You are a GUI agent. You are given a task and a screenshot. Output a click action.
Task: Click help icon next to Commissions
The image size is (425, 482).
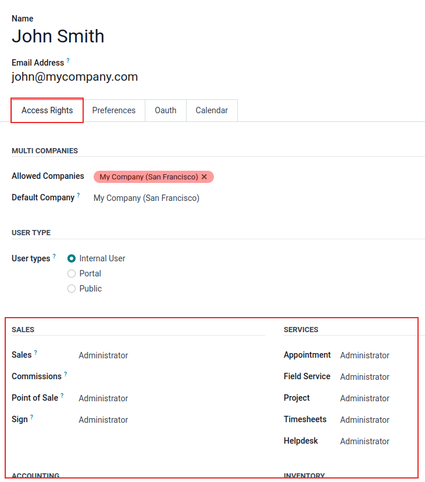[66, 374]
